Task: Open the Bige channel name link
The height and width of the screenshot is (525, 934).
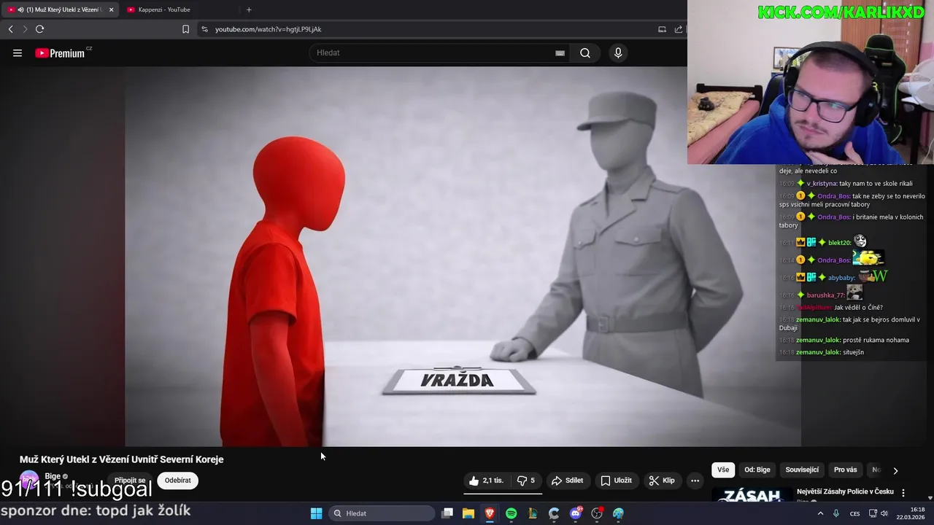Action: (53, 476)
